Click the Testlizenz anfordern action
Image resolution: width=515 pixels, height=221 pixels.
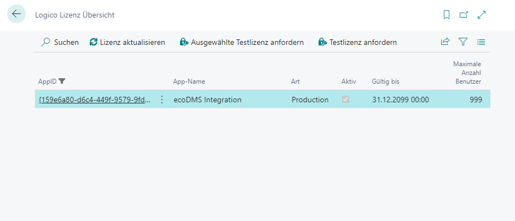[357, 42]
